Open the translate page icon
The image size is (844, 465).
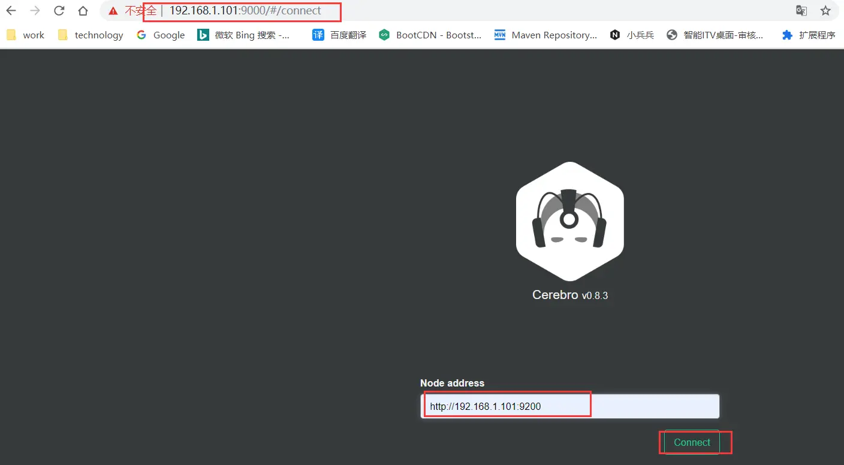click(x=801, y=10)
